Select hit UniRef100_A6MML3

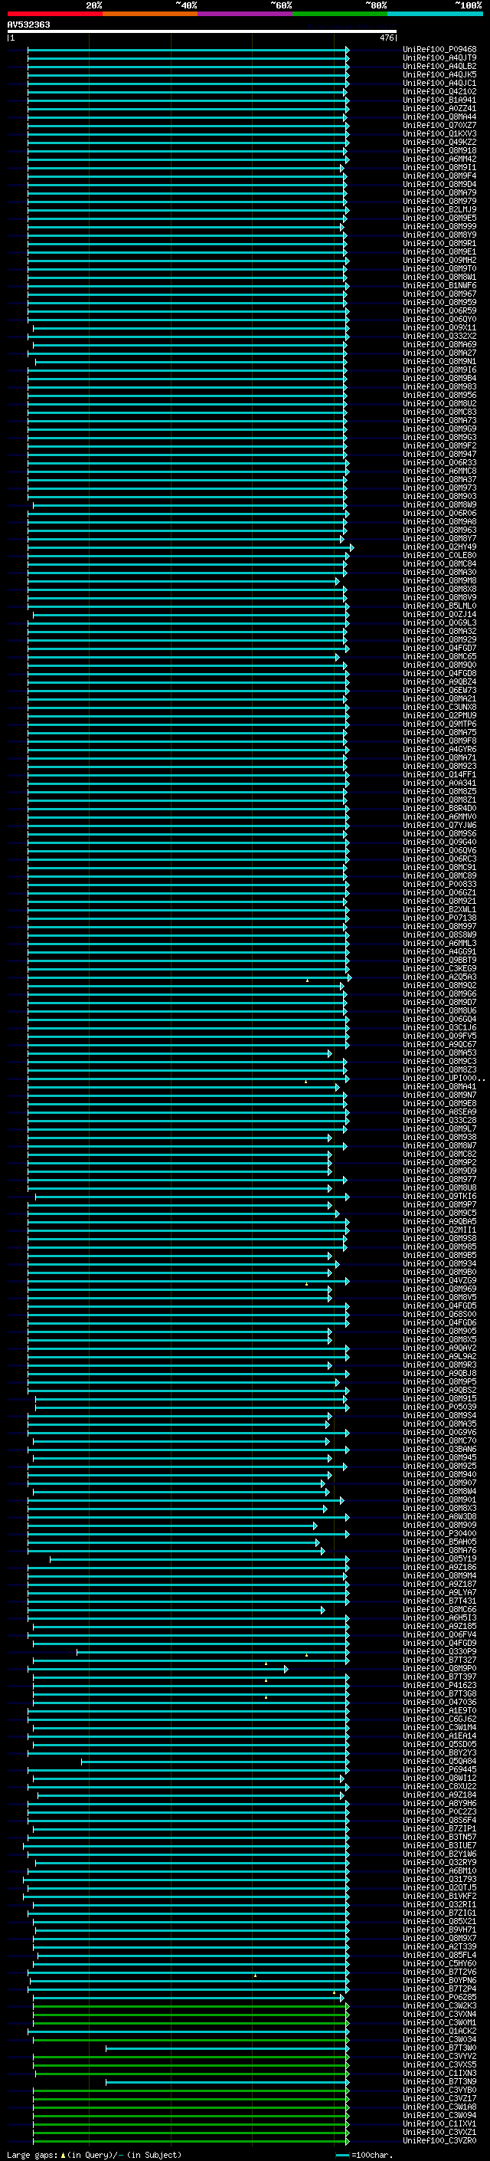coord(439,943)
